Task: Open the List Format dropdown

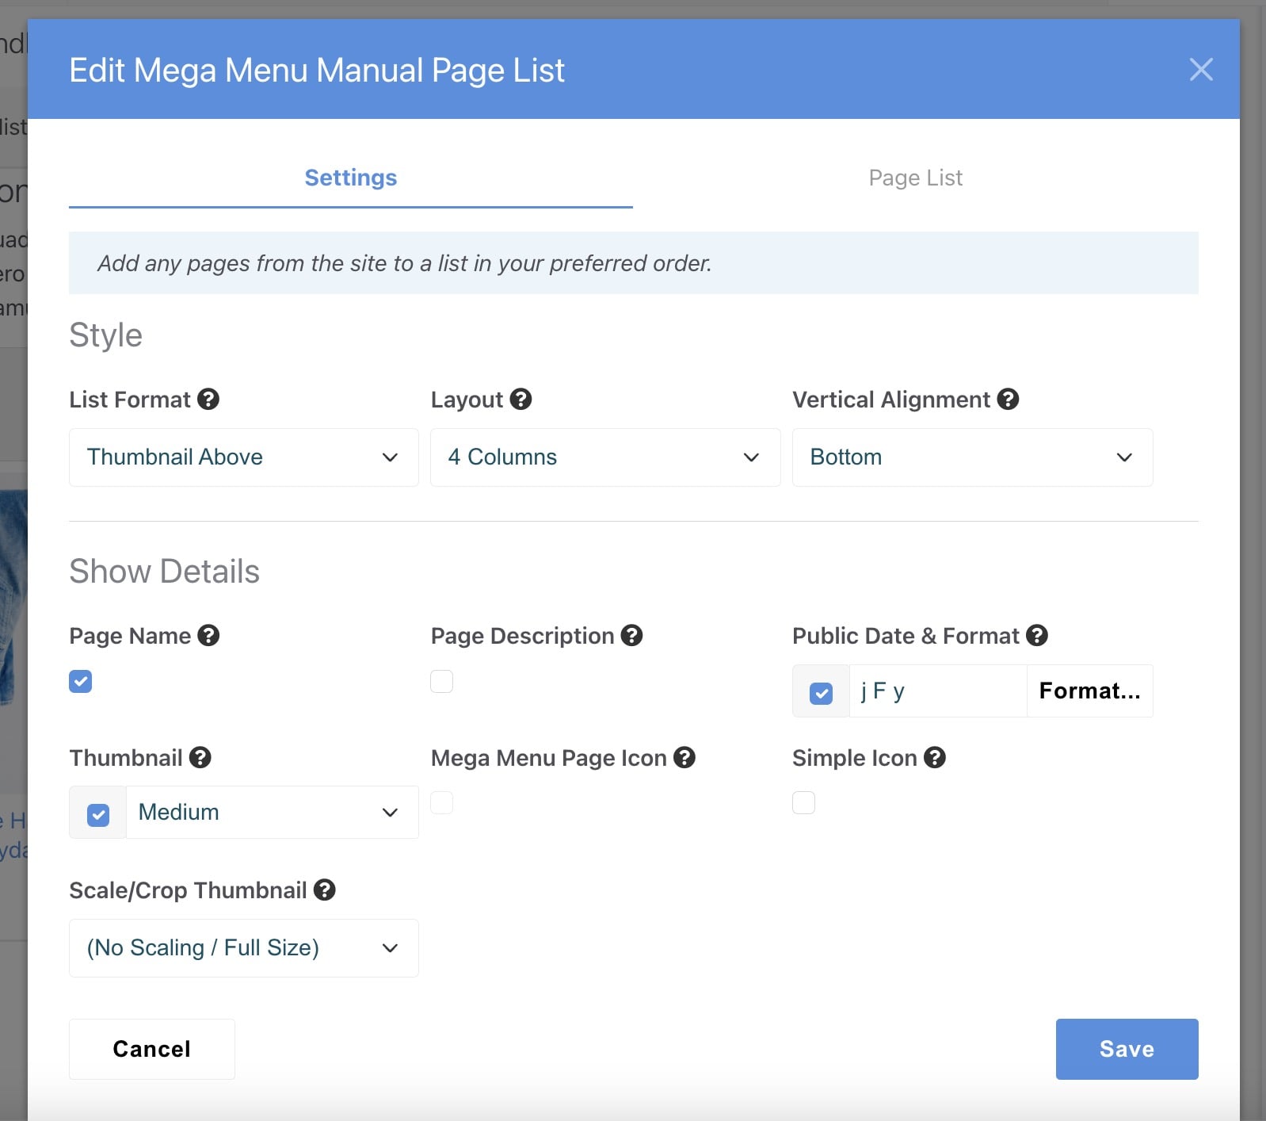Action: click(x=243, y=457)
